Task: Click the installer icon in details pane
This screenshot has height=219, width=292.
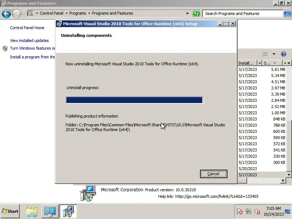Action: click(88, 193)
